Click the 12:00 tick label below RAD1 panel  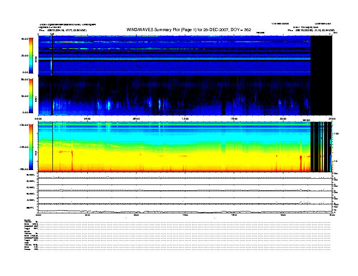click(185, 119)
